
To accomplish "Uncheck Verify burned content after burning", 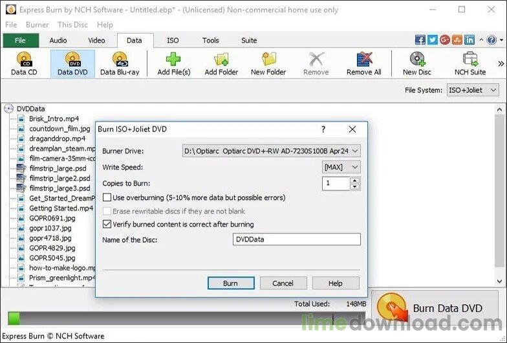I will click(x=107, y=224).
